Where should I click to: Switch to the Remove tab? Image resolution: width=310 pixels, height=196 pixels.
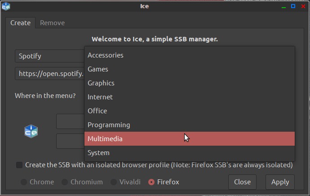pyautogui.click(x=53, y=23)
